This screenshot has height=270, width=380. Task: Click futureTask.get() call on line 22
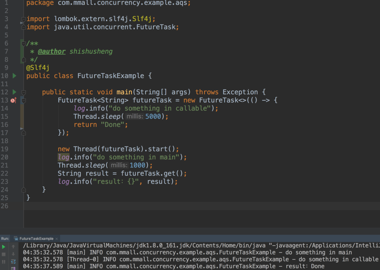click(x=152, y=173)
